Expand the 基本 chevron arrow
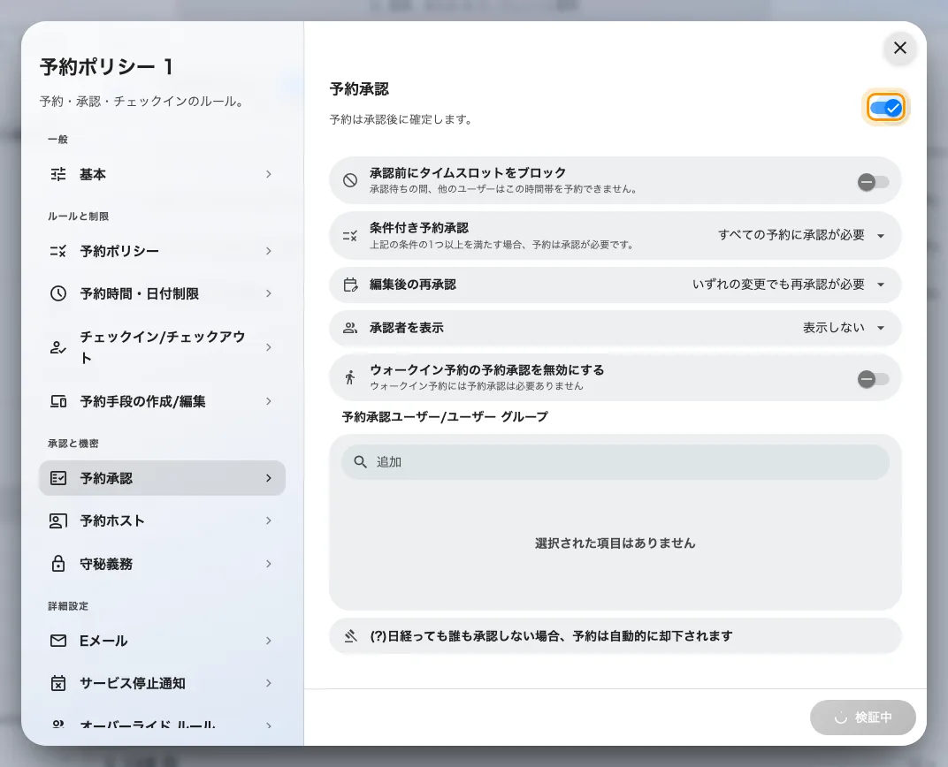Viewport: 948px width, 767px height. (x=269, y=175)
